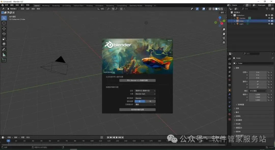Viewport: 275px width, 150px height.
Task: Toggle render camera icon for Cube in outliner
Action: point(272,21)
